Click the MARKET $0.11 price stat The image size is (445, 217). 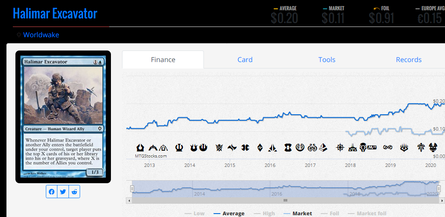coord(333,14)
